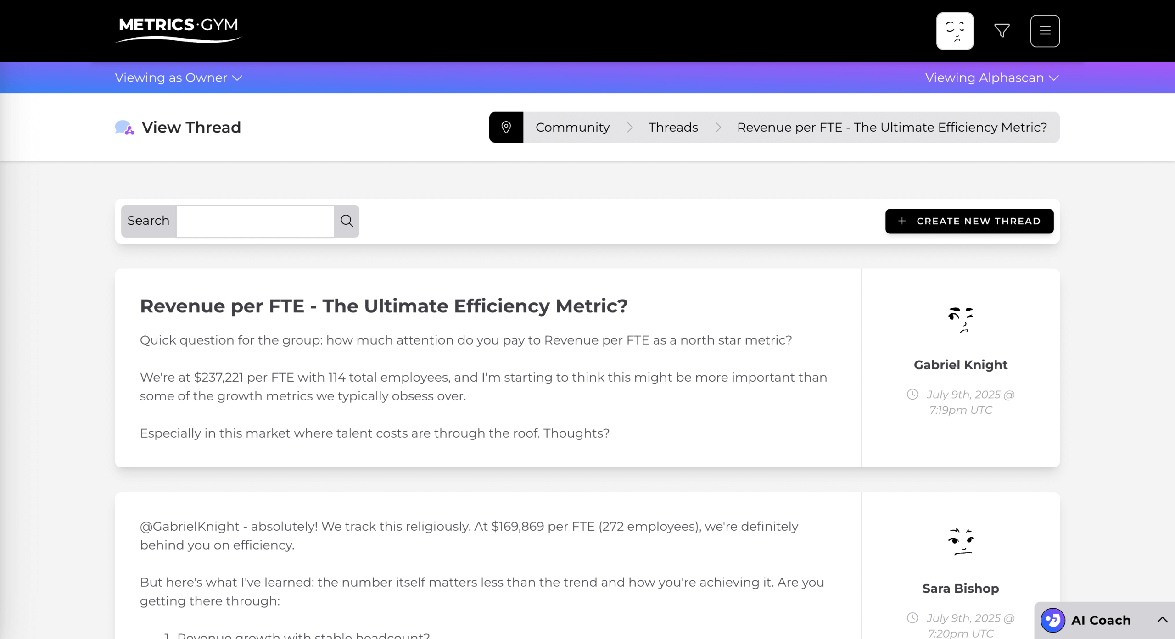Screen dimensions: 1175x639
Task: Expand the Viewing as Owner dropdown
Action: pos(178,78)
